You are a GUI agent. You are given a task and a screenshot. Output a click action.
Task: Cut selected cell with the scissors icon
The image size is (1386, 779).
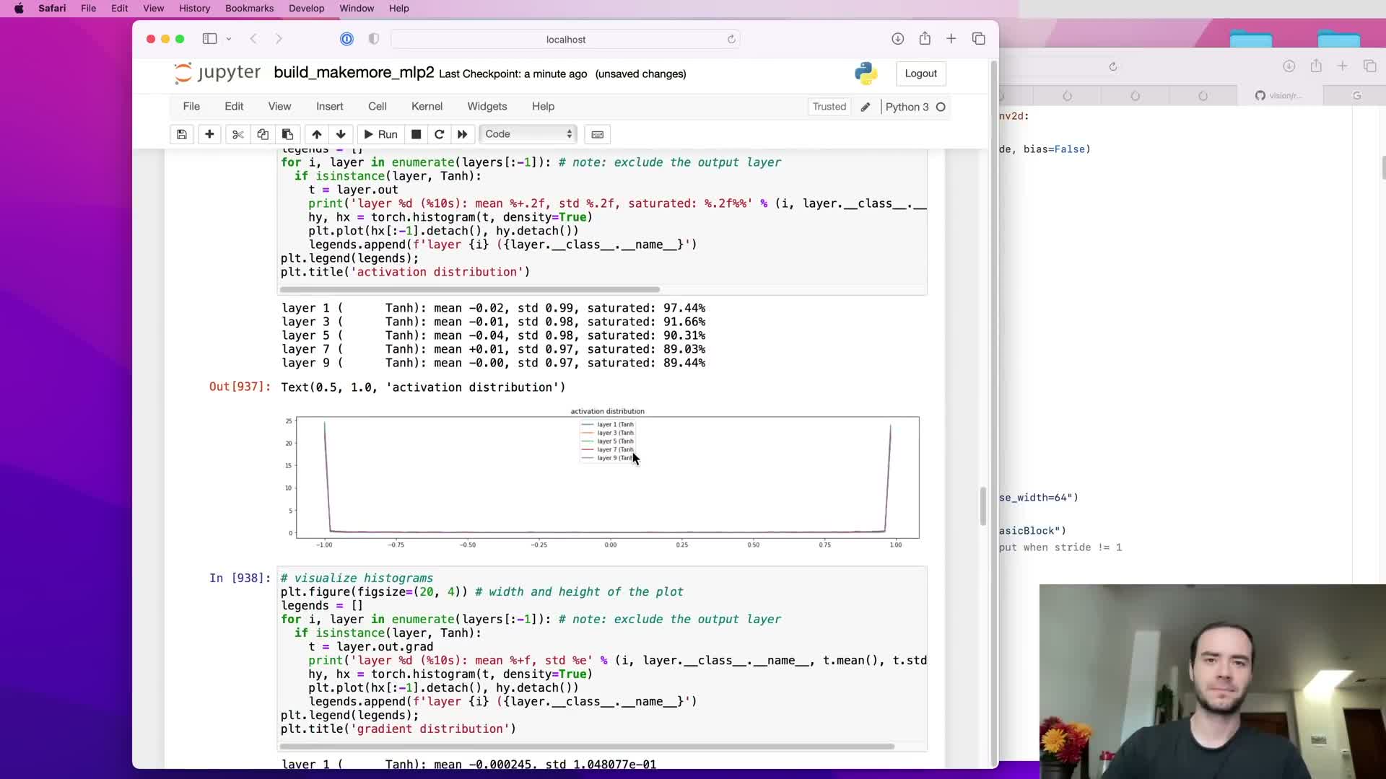(237, 134)
